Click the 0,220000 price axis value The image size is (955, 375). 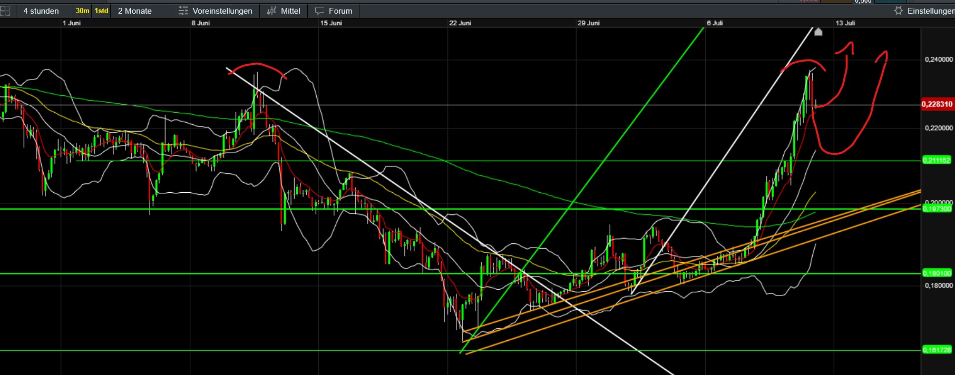click(x=939, y=128)
